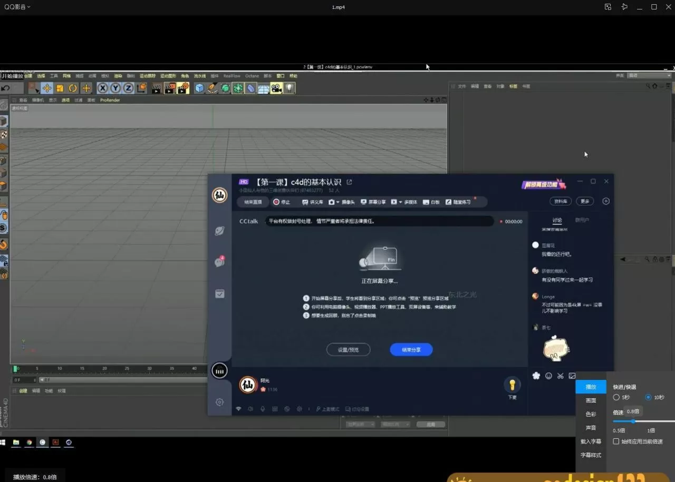This screenshot has height=482, width=675.
Task: Click the blue 结束分享 button
Action: [411, 349]
